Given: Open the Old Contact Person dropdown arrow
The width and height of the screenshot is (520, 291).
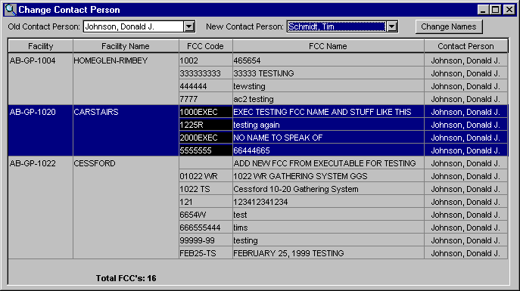Looking at the screenshot, I should click(x=189, y=26).
